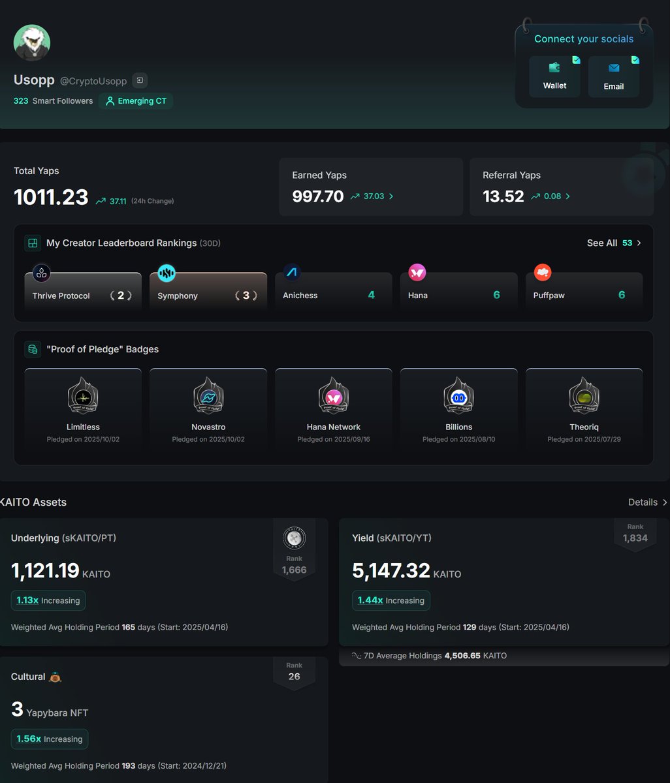Click the Symphony logo icon
The height and width of the screenshot is (783, 670).
(167, 273)
